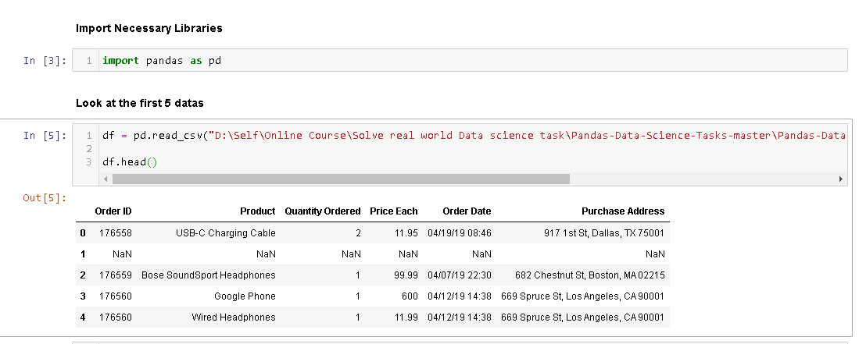Click order ID 176558 cell

[116, 233]
